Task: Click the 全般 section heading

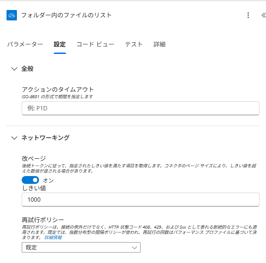Action: click(27, 69)
